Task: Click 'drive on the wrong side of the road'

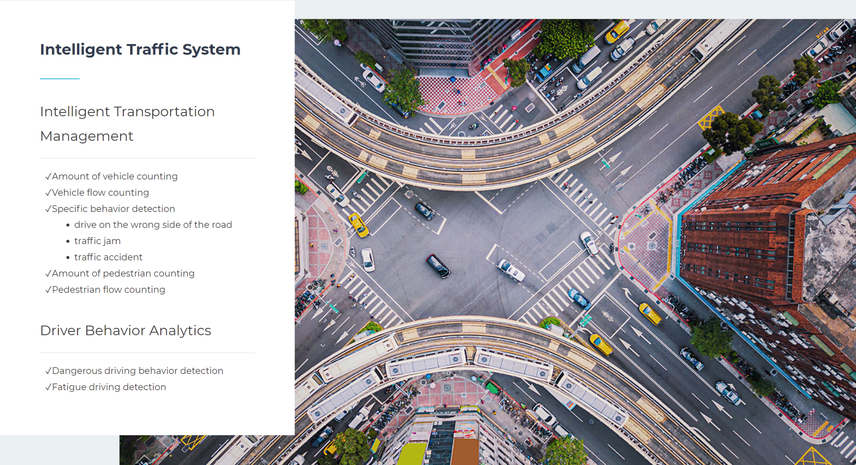Action: click(x=153, y=225)
